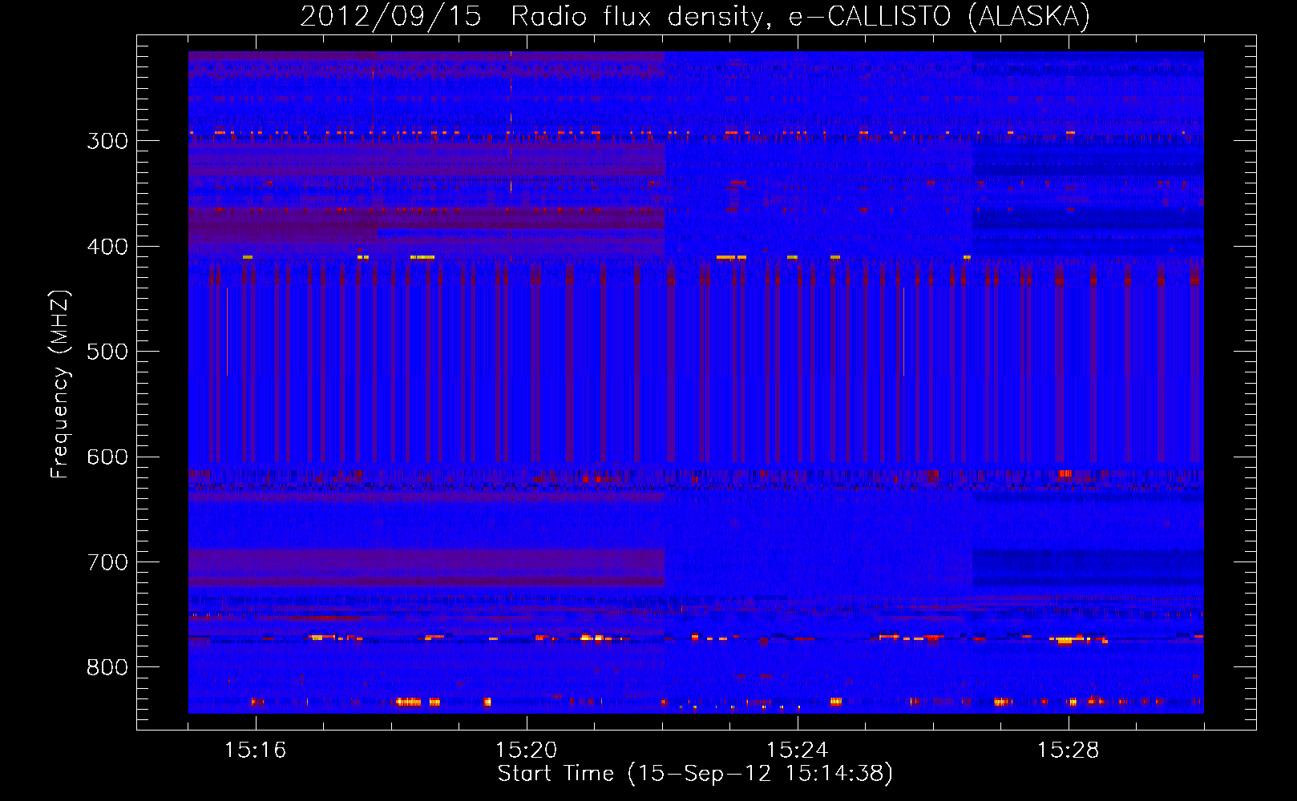Click the 15:28 time tick label
This screenshot has height=801, width=1297.
click(x=1068, y=750)
